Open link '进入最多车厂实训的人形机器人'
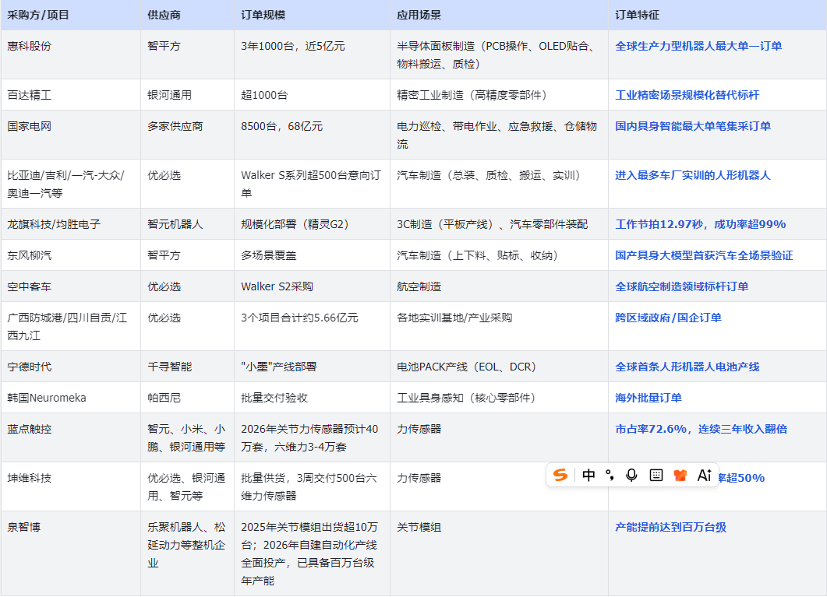This screenshot has width=827, height=597. [x=693, y=175]
